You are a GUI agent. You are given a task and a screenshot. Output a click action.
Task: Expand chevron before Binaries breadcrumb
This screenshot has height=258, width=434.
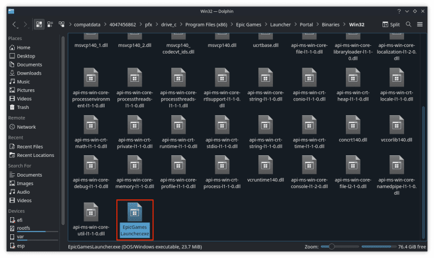pyautogui.click(x=318, y=25)
